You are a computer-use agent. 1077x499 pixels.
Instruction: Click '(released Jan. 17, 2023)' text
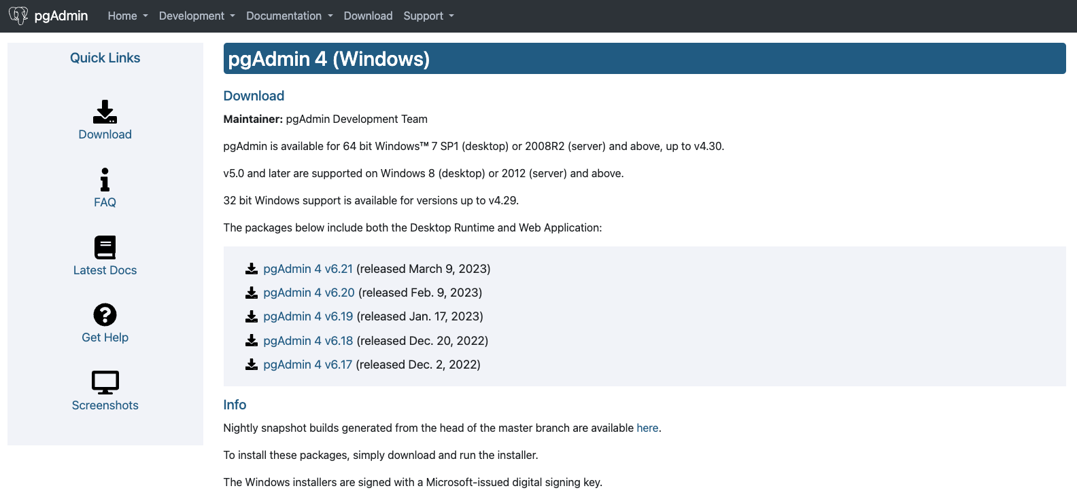tap(420, 316)
